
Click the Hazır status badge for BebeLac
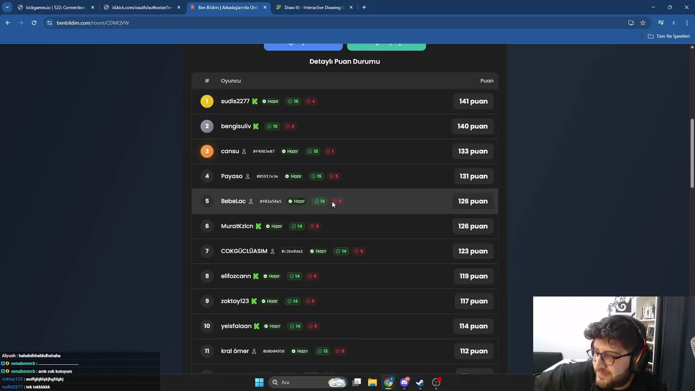[296, 201]
